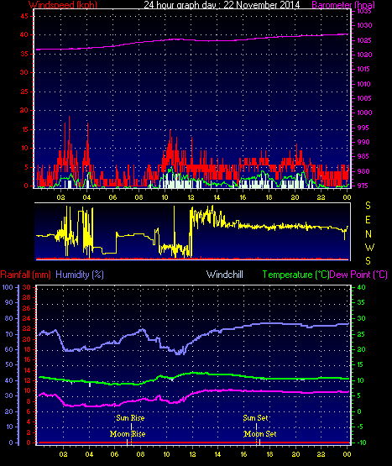Screen dimensions: 392x466
Task: Click the 16 rainfall scale value
Action: click(27, 359)
